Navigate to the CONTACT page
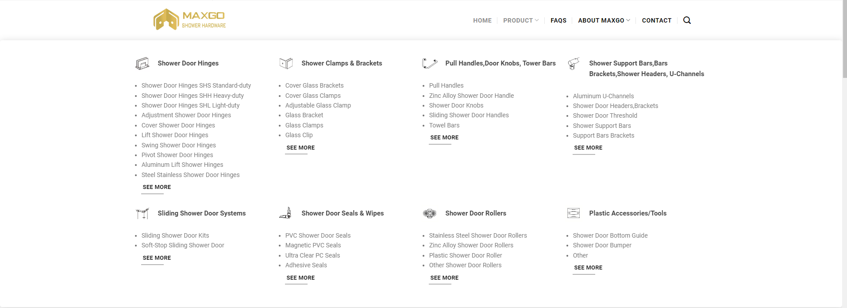 (x=657, y=20)
